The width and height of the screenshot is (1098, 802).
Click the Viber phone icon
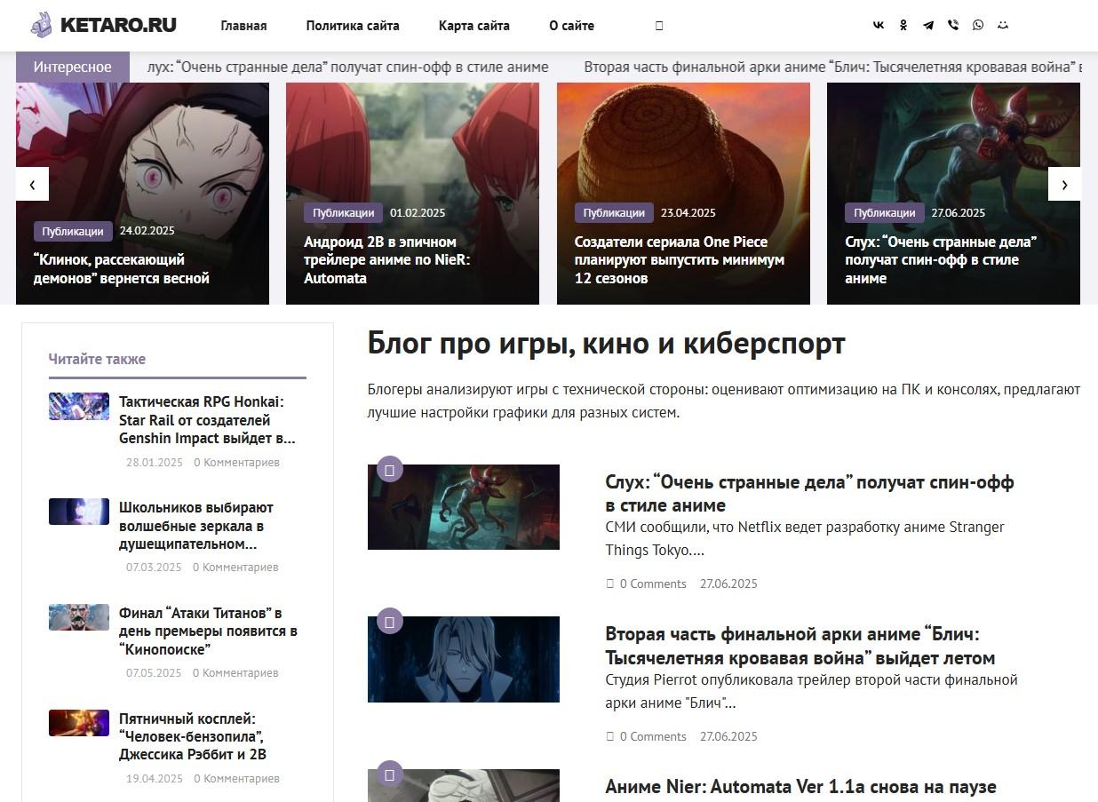[953, 25]
